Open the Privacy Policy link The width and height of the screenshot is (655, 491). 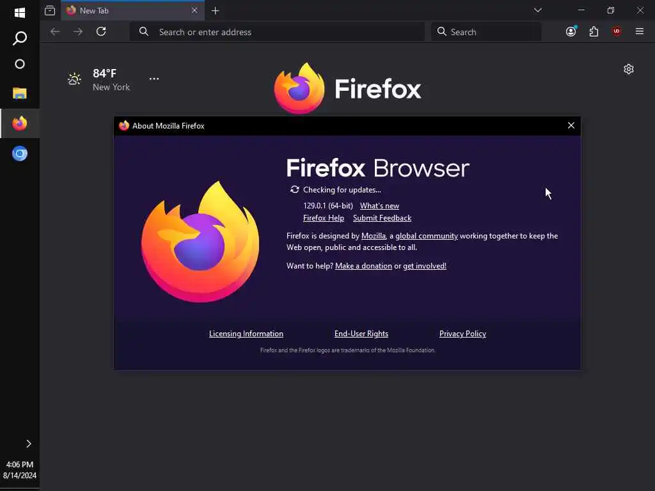tap(462, 334)
